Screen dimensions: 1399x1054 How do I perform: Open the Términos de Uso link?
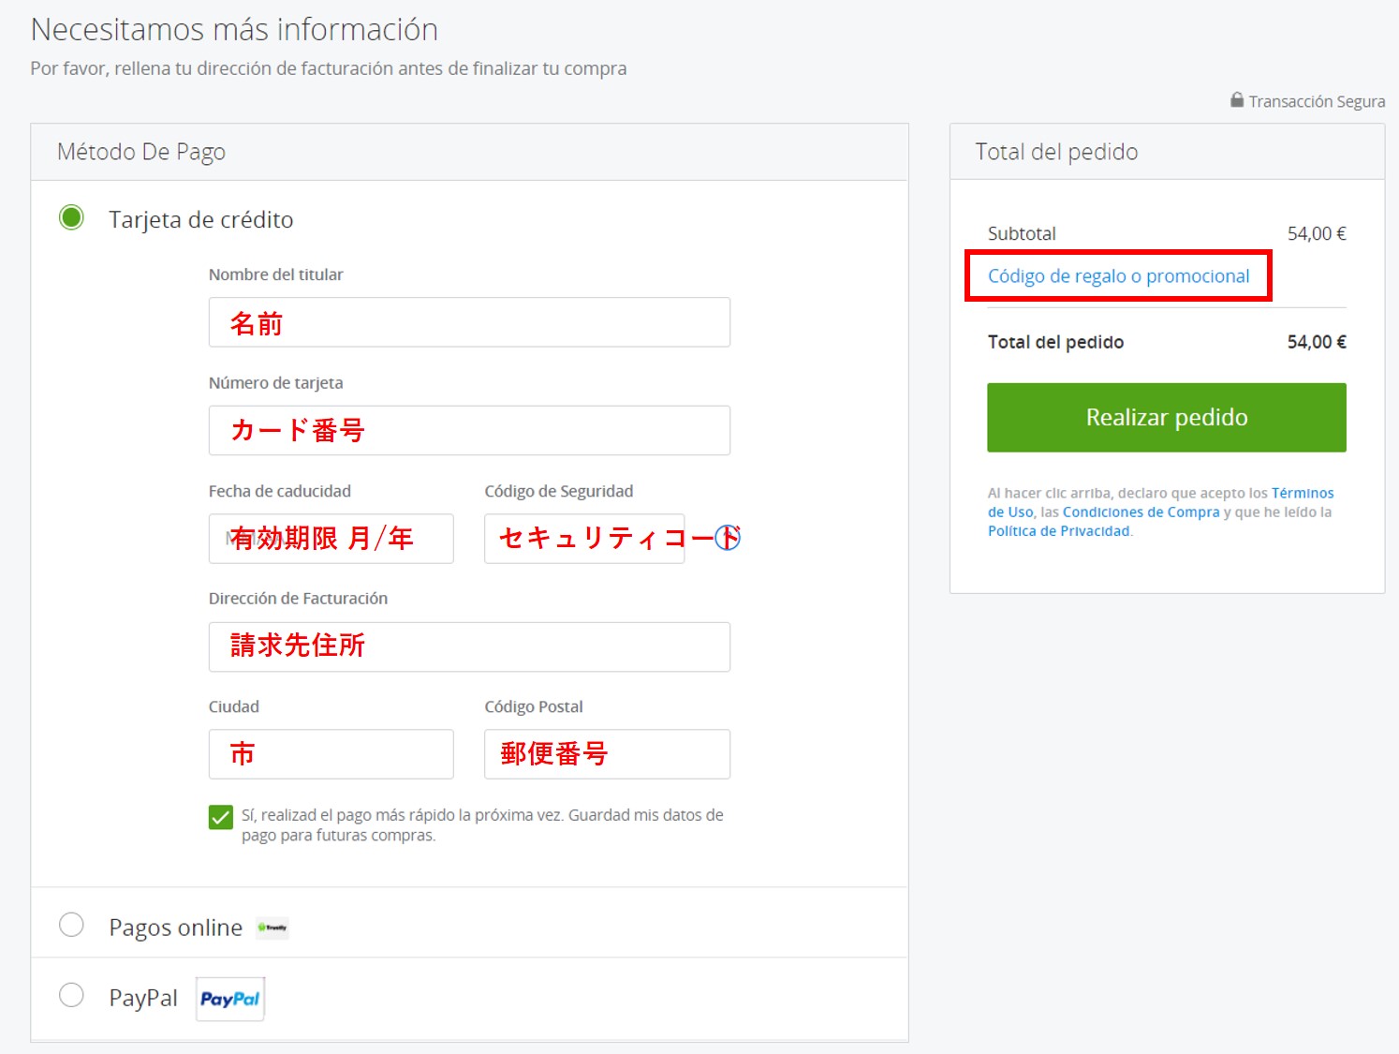coord(1302,494)
